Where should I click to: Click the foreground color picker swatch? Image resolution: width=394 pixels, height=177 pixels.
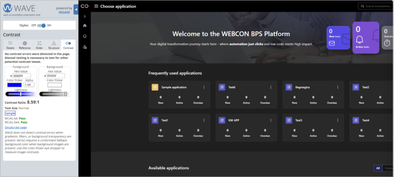[14, 85]
